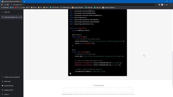Click the driver.get URL code line
Viewport: 173px width, 97px height.
99,56
